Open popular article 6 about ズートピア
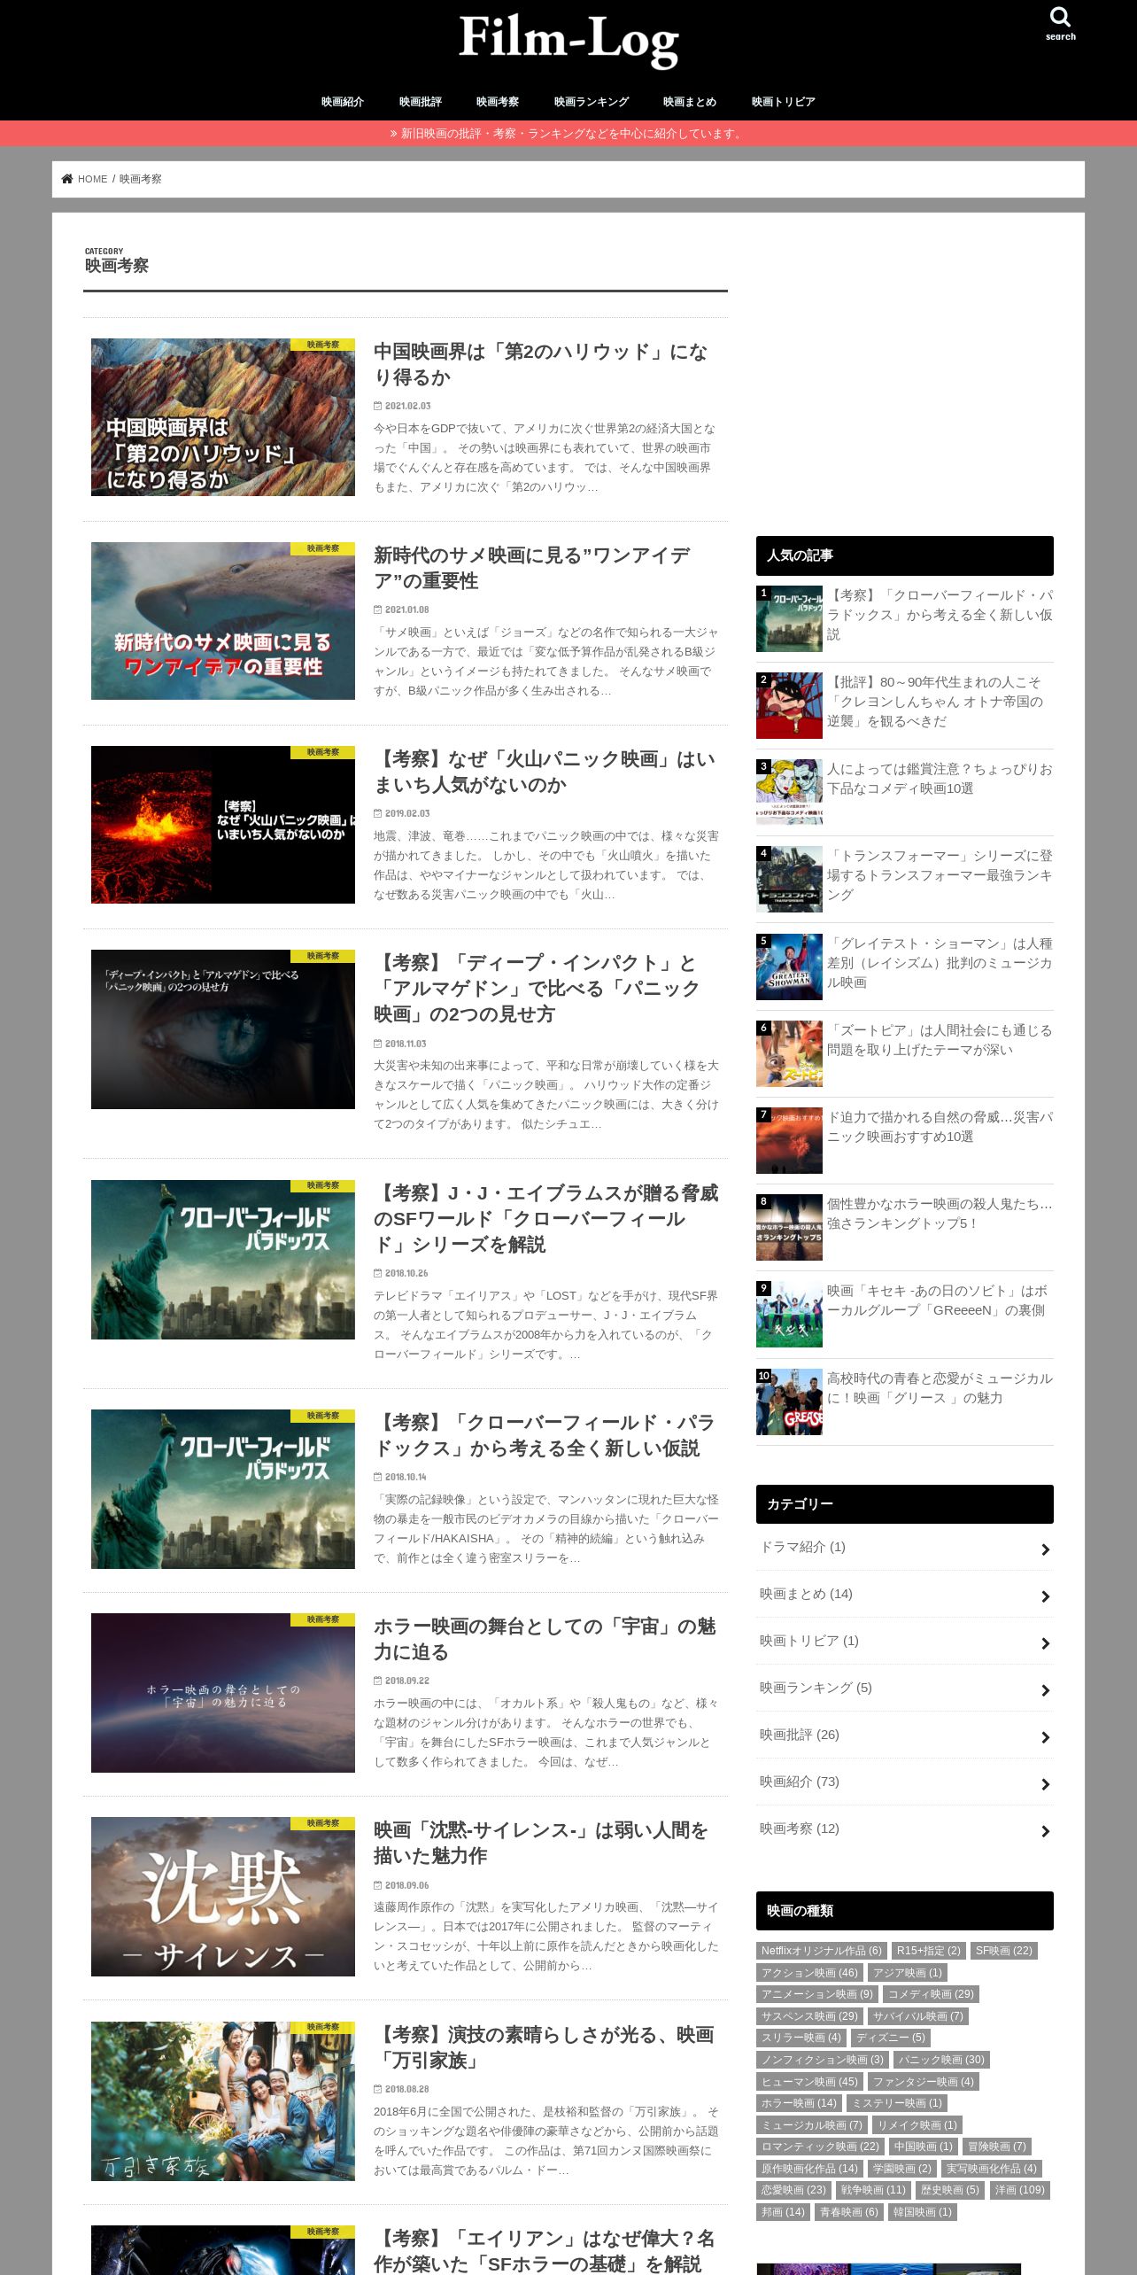 point(940,1040)
